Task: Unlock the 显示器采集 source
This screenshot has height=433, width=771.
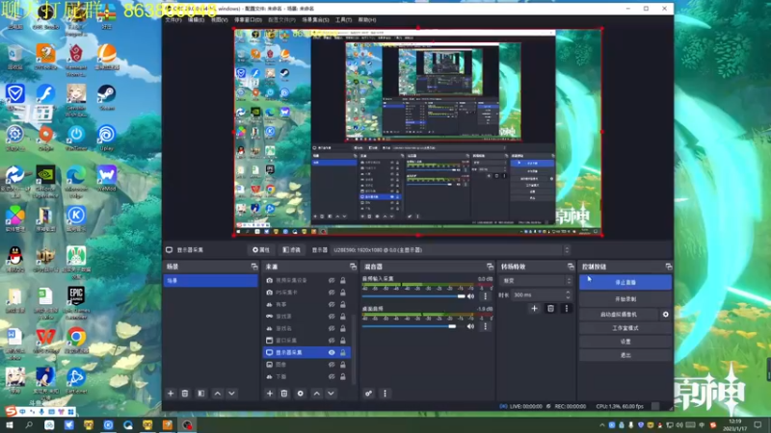Action: tap(343, 352)
